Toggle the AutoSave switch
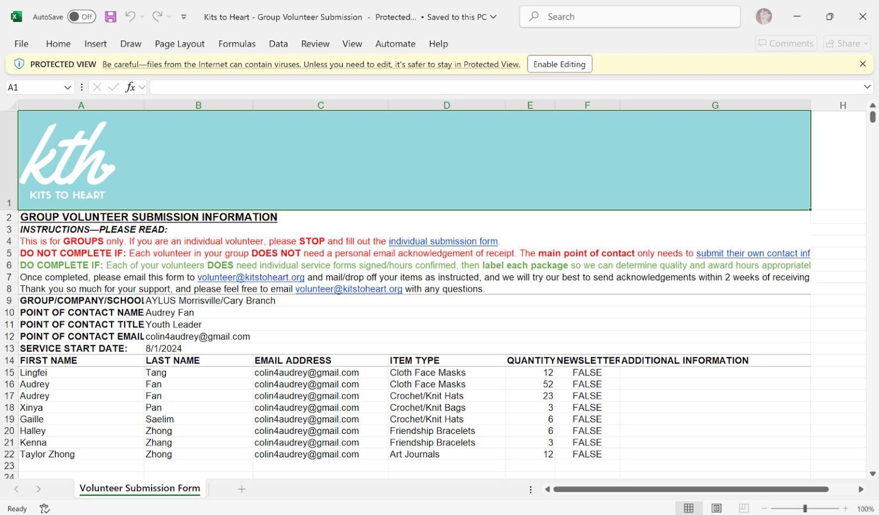 coord(81,17)
